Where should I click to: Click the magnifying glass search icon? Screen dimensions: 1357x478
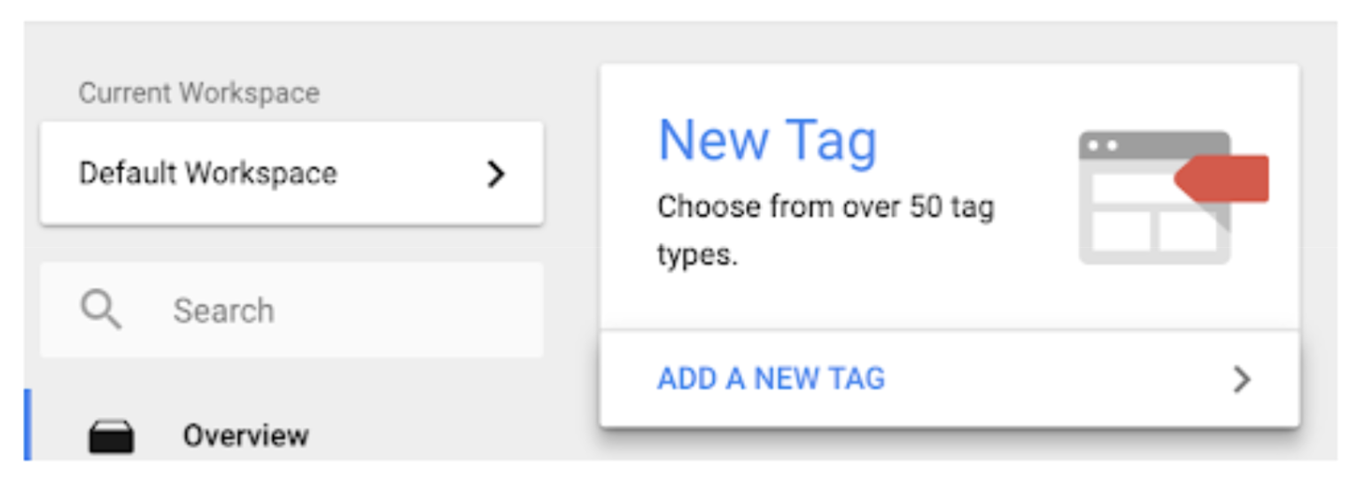click(x=101, y=311)
